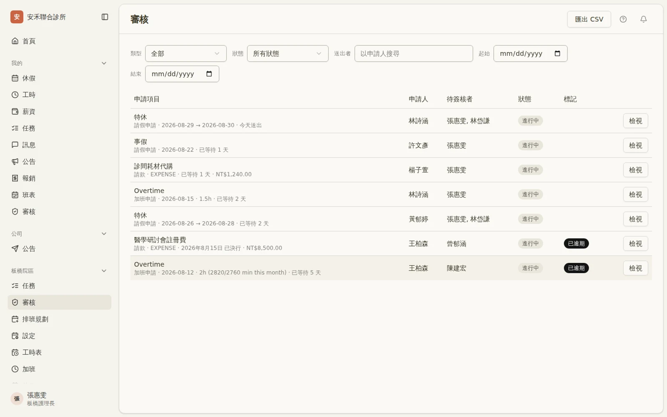Image resolution: width=667 pixels, height=417 pixels.
Task: Open 訊息 messages in sidebar
Action: (60, 145)
